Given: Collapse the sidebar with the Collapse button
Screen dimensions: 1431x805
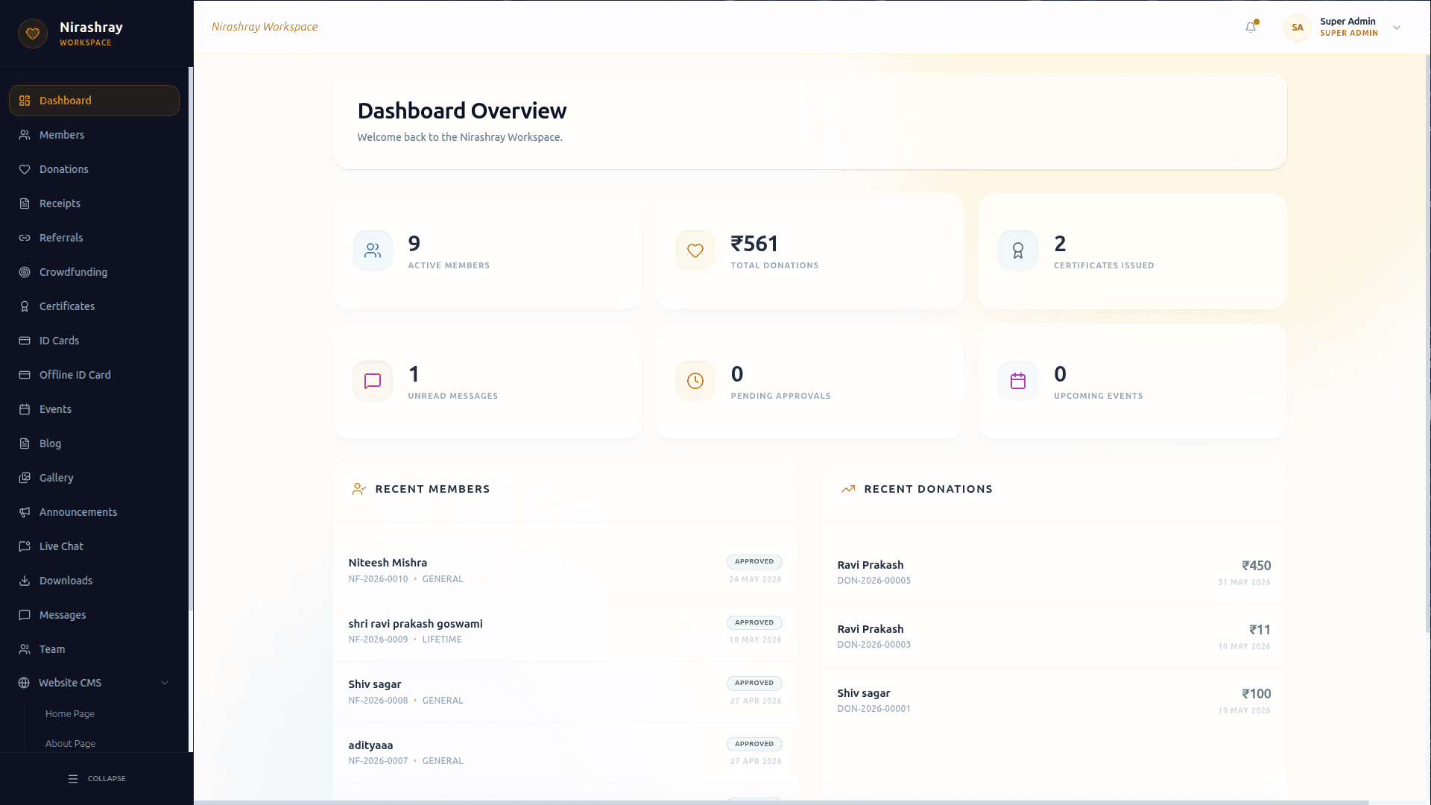Looking at the screenshot, I should click(x=97, y=778).
